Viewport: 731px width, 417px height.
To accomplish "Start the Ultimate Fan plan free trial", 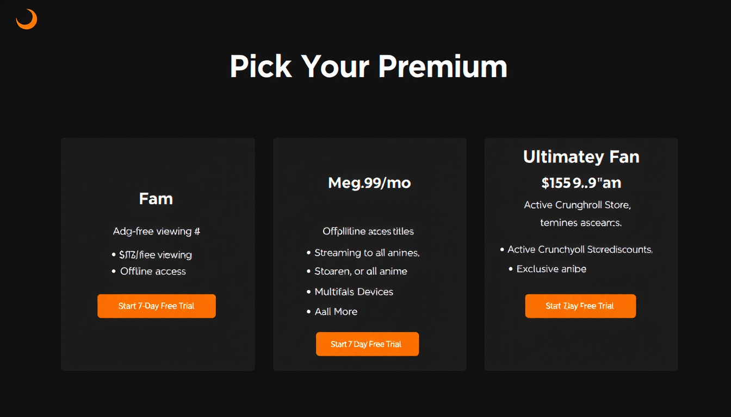I will pos(580,306).
